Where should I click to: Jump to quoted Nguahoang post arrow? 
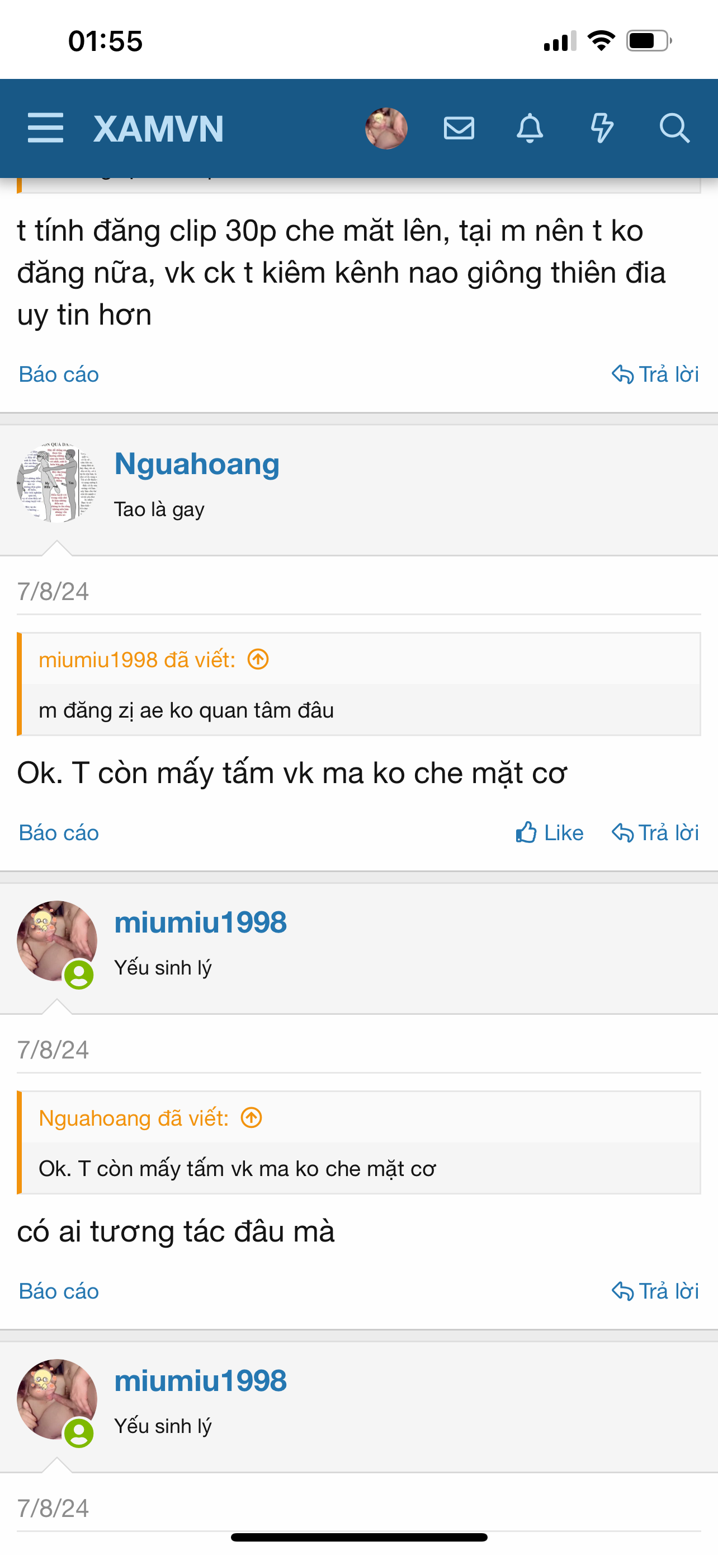tap(252, 1117)
